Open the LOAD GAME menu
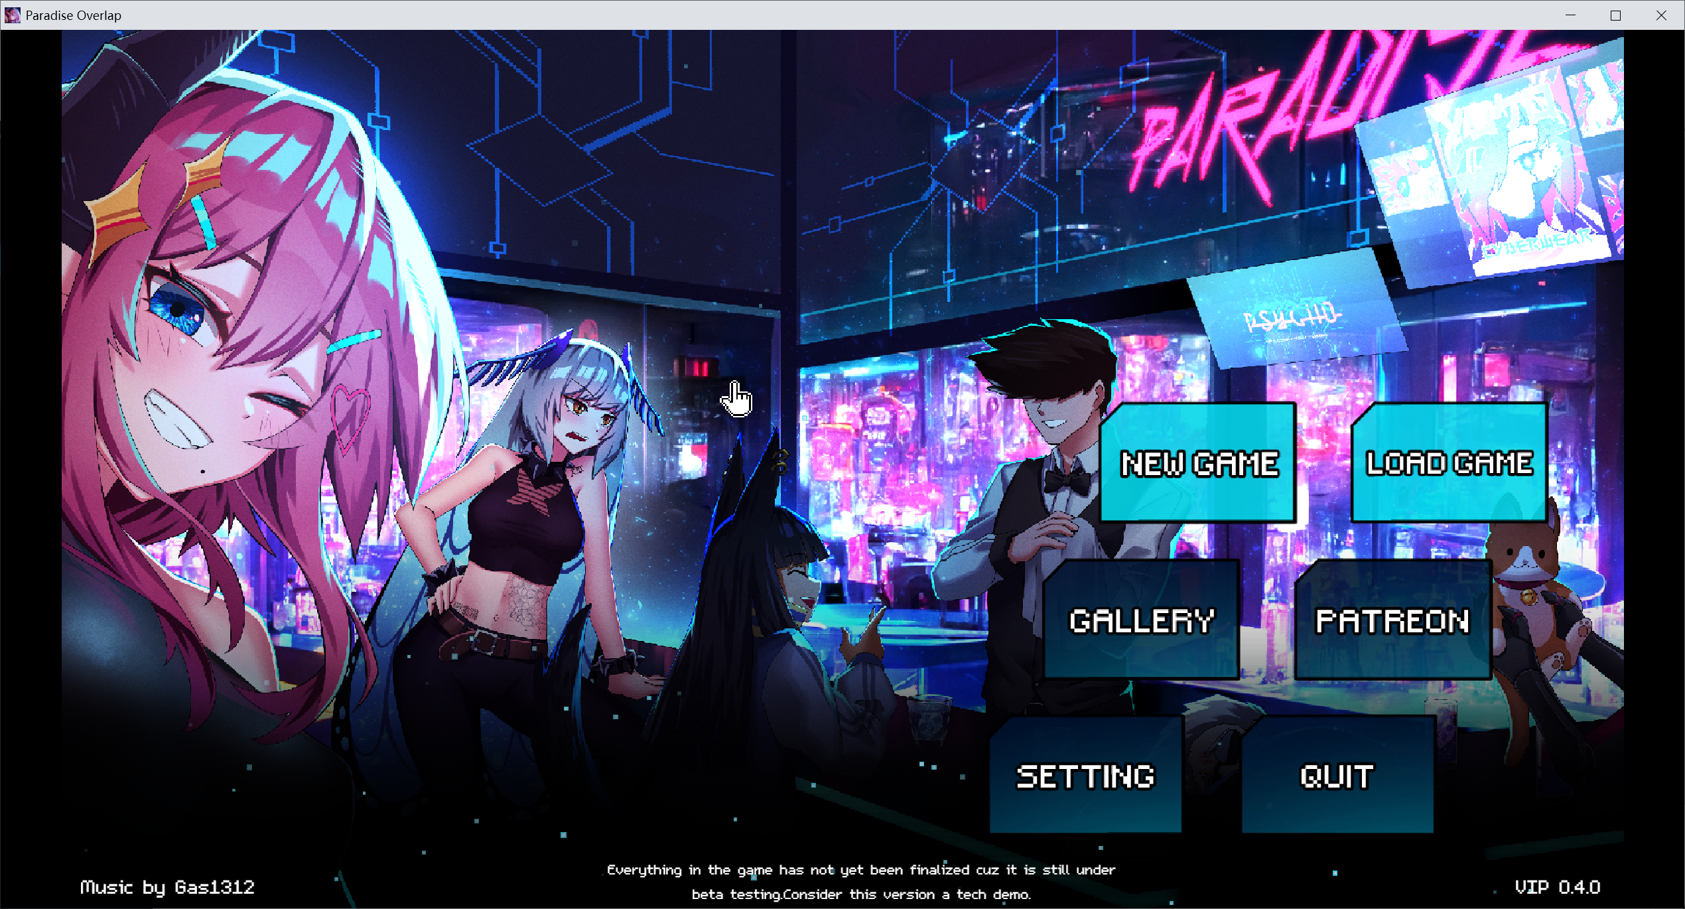Image resolution: width=1685 pixels, height=909 pixels. click(x=1449, y=462)
